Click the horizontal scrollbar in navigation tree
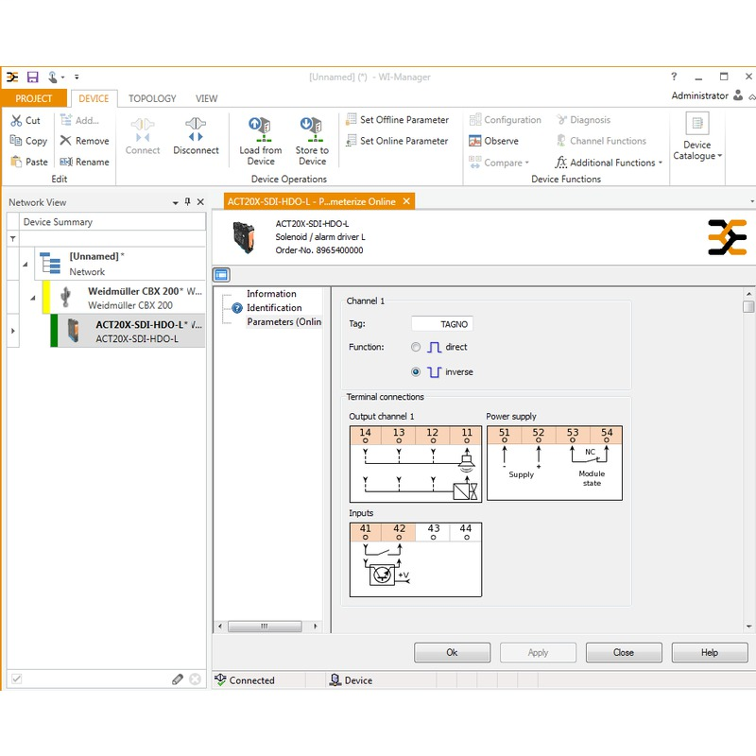This screenshot has width=756, height=756. pyautogui.click(x=265, y=627)
